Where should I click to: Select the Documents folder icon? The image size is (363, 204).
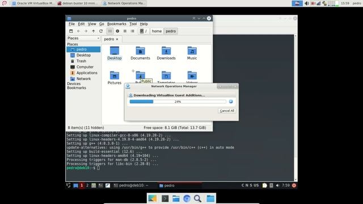140,53
